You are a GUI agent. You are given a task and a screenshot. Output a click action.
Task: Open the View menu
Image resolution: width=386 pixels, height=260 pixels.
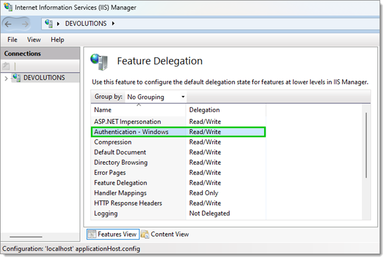tap(34, 40)
